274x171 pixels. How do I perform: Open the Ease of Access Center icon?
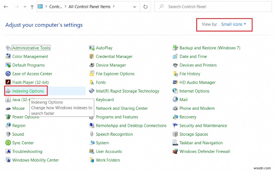click(x=8, y=74)
